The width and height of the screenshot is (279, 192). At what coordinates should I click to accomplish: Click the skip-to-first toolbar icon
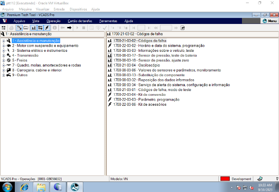134,28
